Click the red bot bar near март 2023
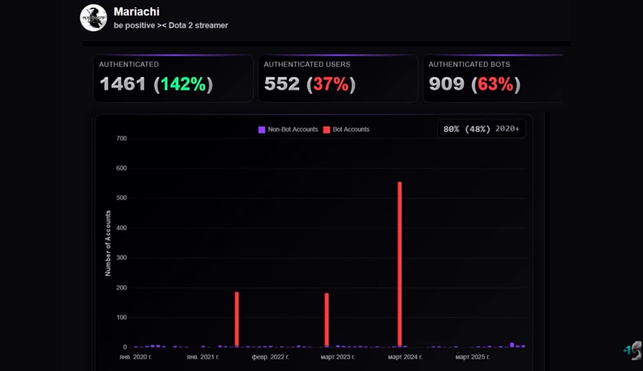The width and height of the screenshot is (643, 371). 327,319
